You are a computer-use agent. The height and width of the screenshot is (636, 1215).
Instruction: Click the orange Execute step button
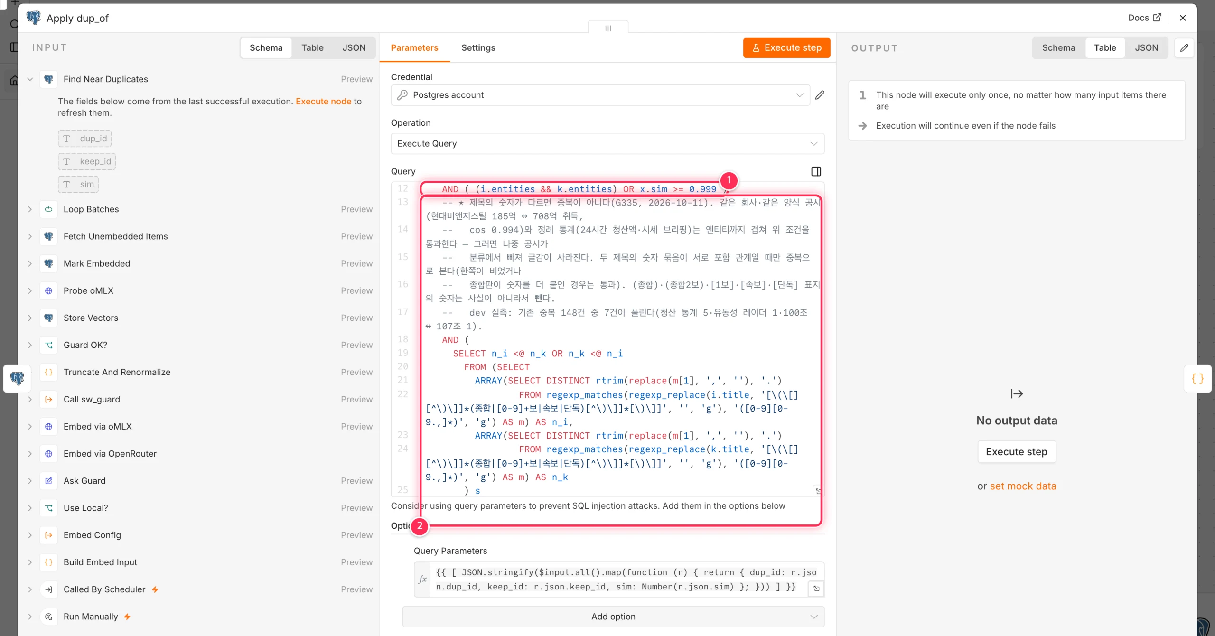786,48
